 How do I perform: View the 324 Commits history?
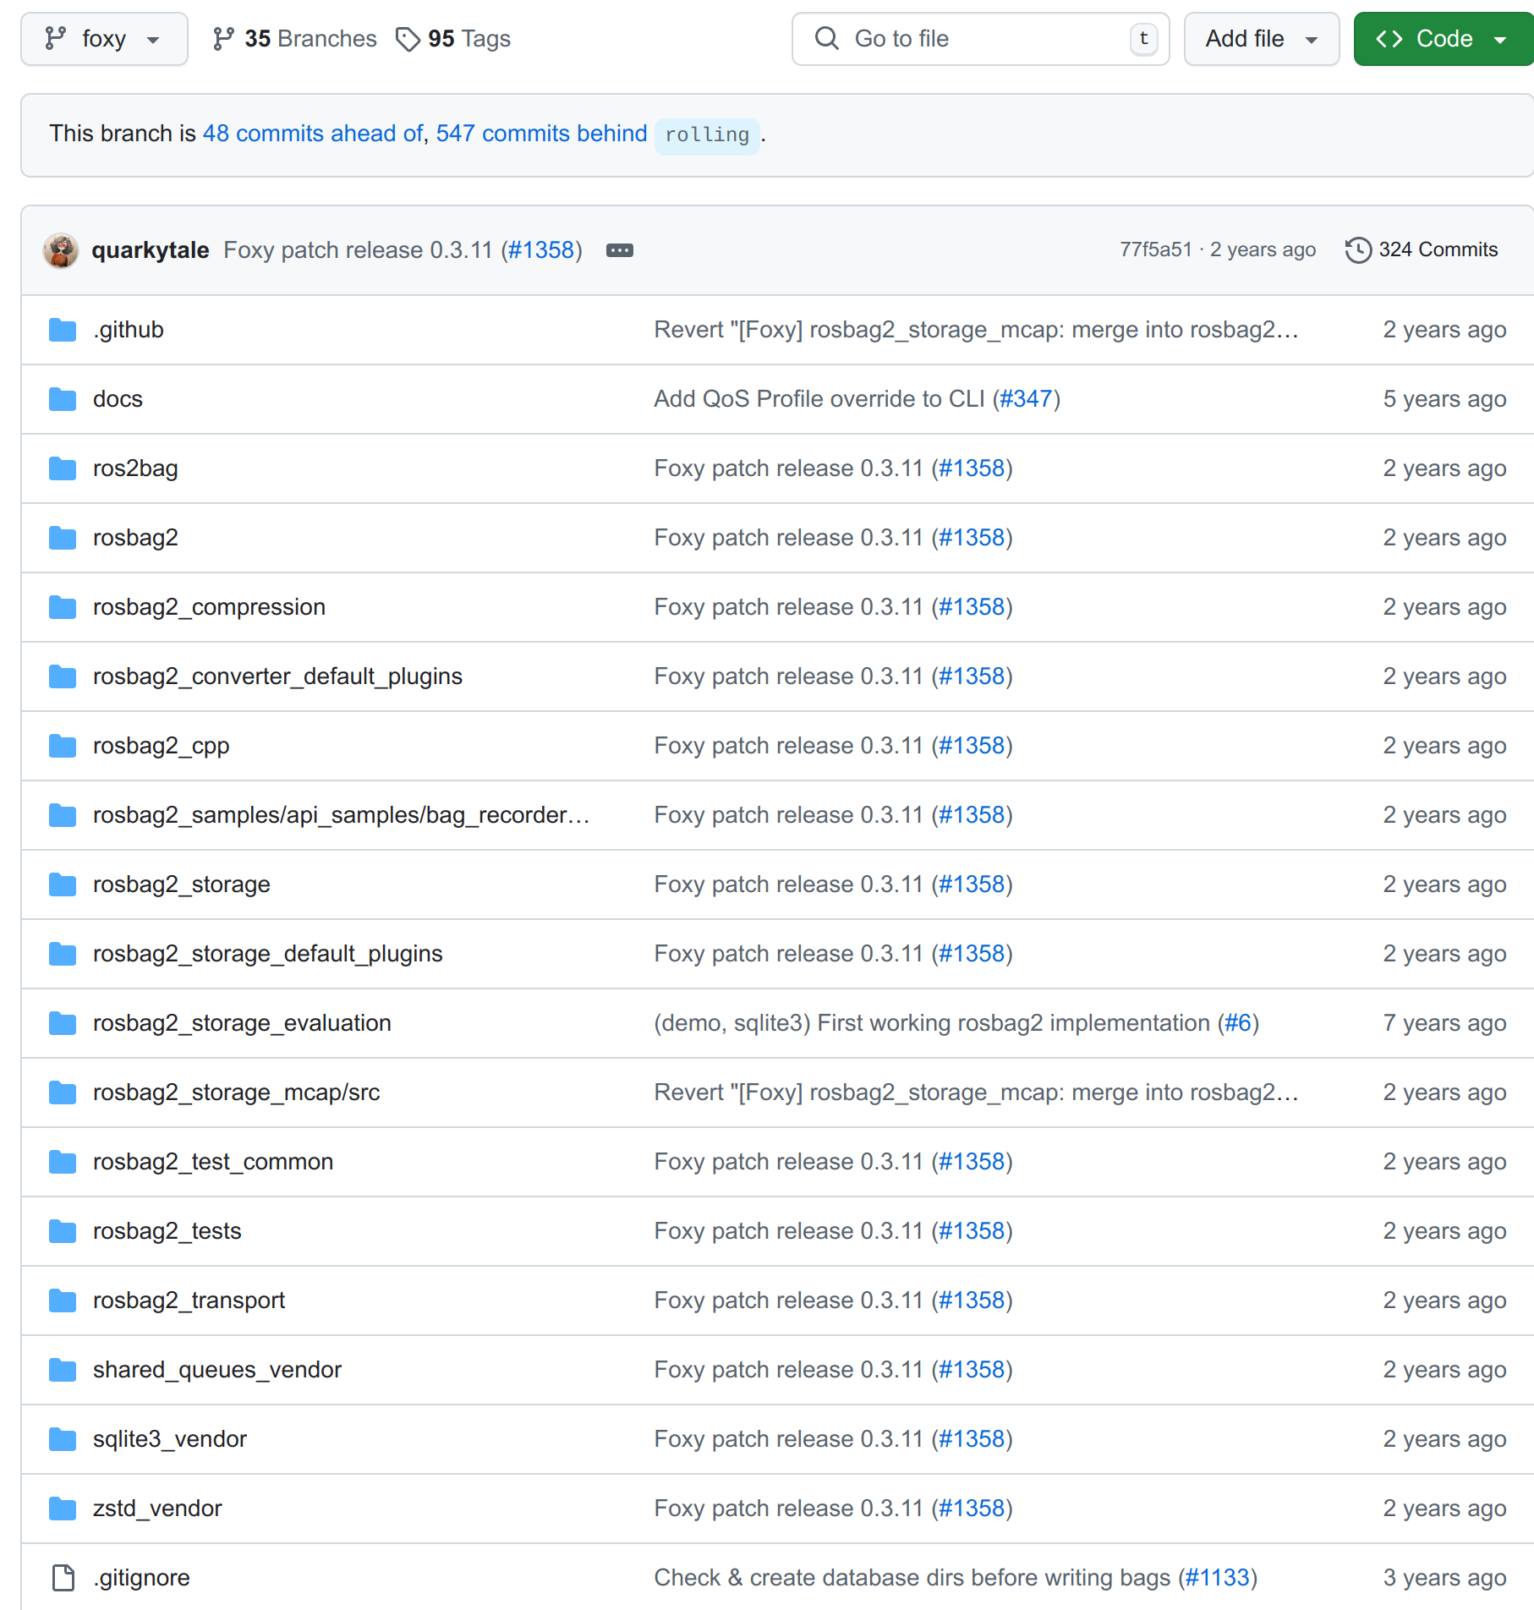click(x=1422, y=249)
